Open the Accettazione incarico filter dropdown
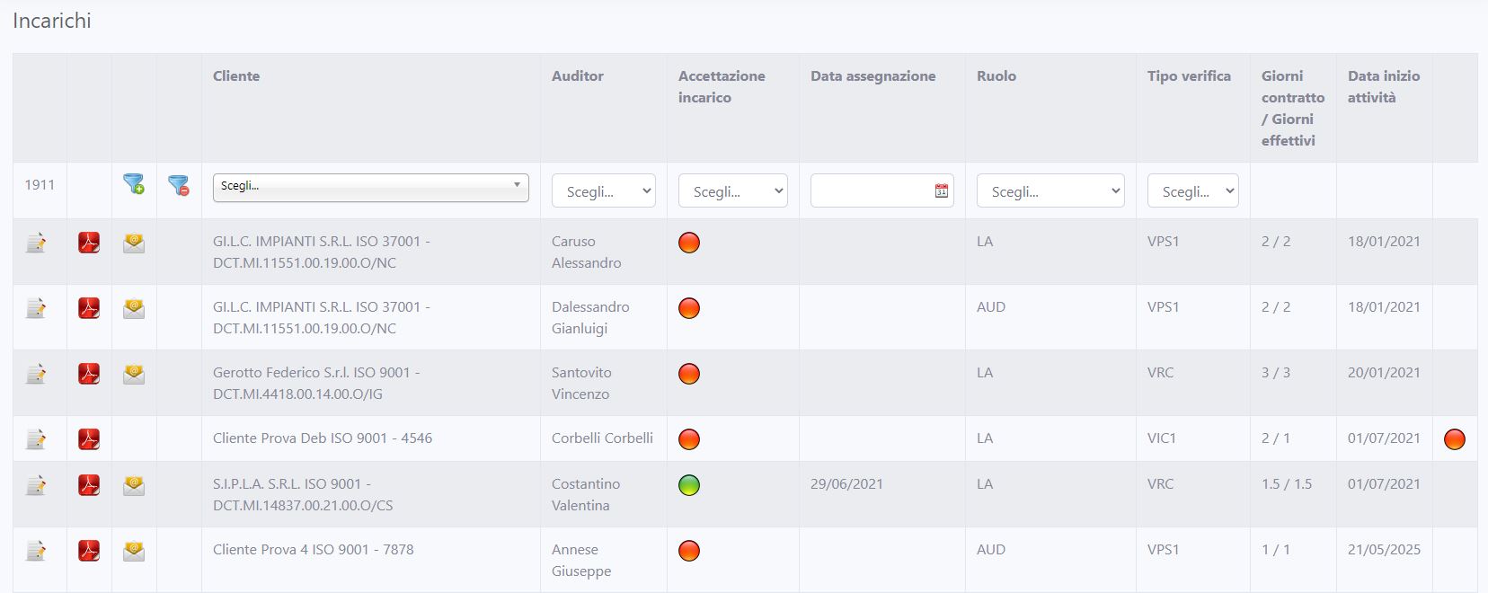The height and width of the screenshot is (593, 1488). (x=732, y=191)
